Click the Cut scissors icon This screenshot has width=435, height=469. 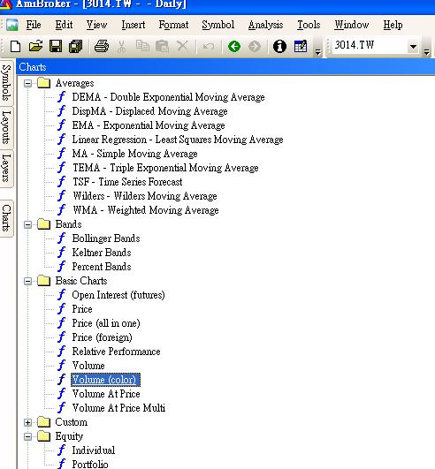(x=121, y=47)
